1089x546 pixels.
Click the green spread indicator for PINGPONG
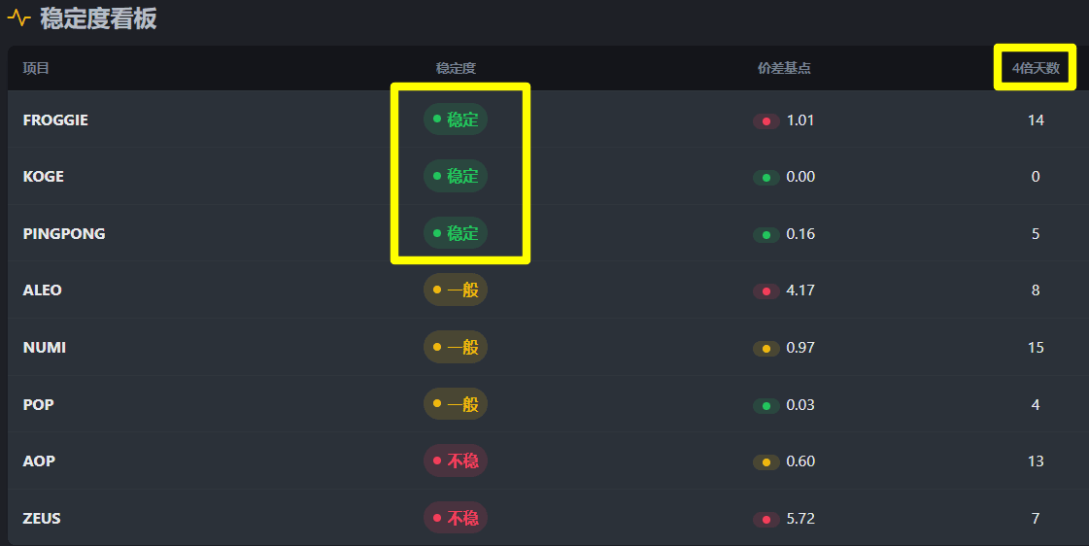[x=766, y=234]
